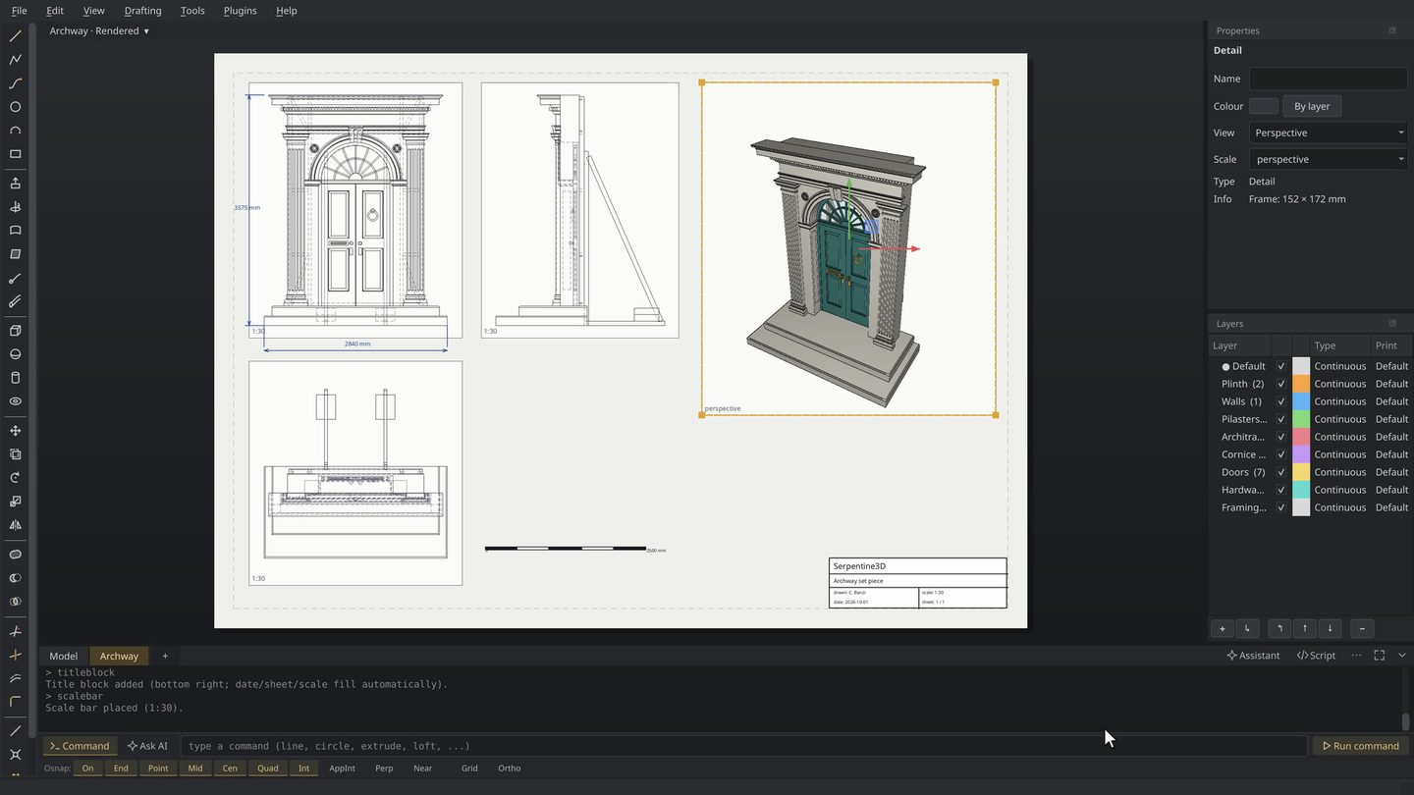Switch to the Model tab

point(64,656)
